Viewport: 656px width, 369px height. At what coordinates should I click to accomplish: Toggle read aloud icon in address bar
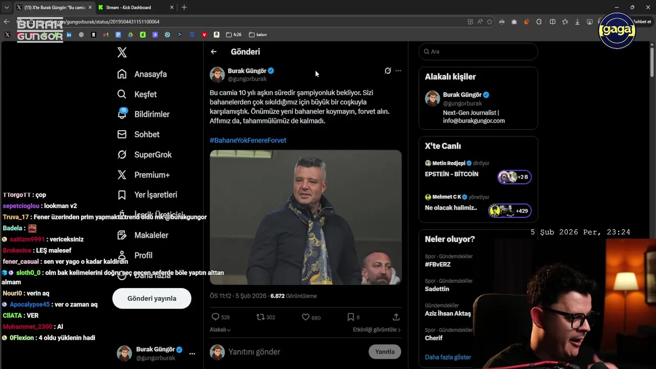(x=480, y=22)
